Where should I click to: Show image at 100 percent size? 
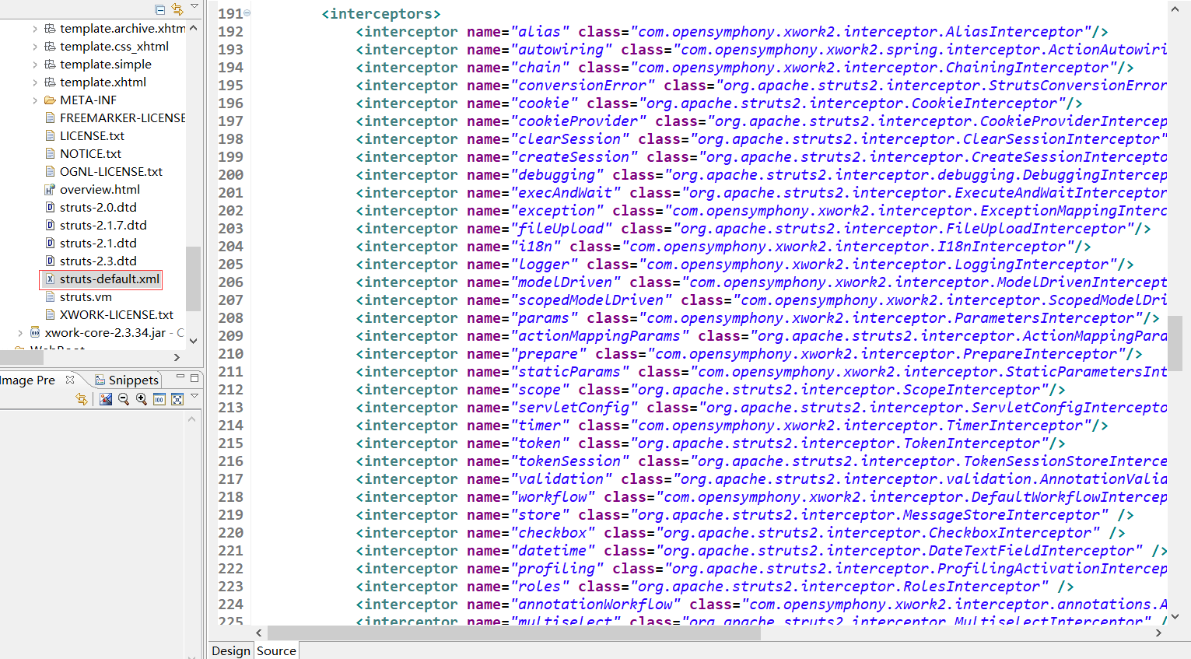(159, 399)
